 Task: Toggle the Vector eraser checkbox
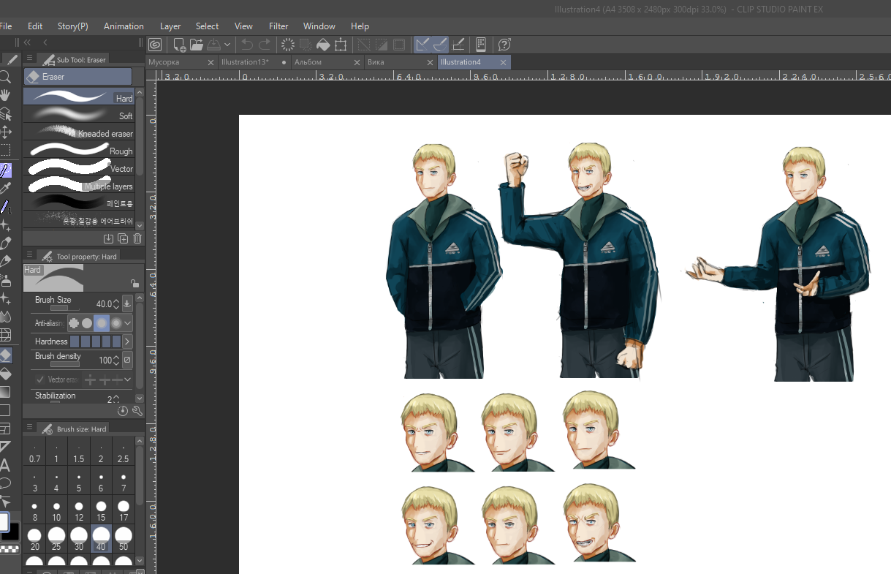(x=40, y=379)
